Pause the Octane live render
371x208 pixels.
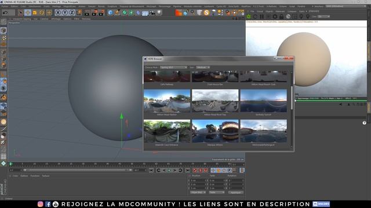pos(262,17)
